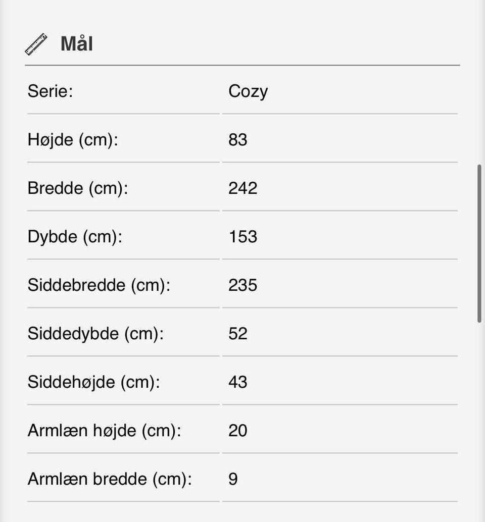Select the Armlæn bredde (cm) label
The height and width of the screenshot is (522, 485).
tap(110, 479)
